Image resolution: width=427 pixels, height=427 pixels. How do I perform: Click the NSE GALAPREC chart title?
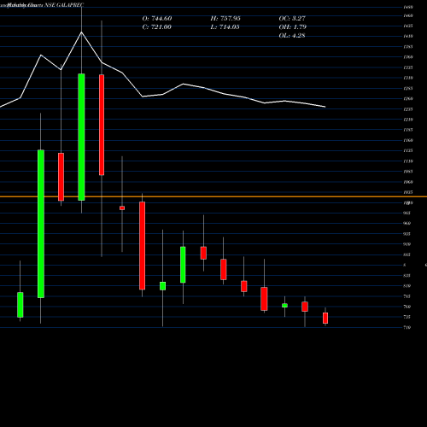pyautogui.click(x=64, y=5)
